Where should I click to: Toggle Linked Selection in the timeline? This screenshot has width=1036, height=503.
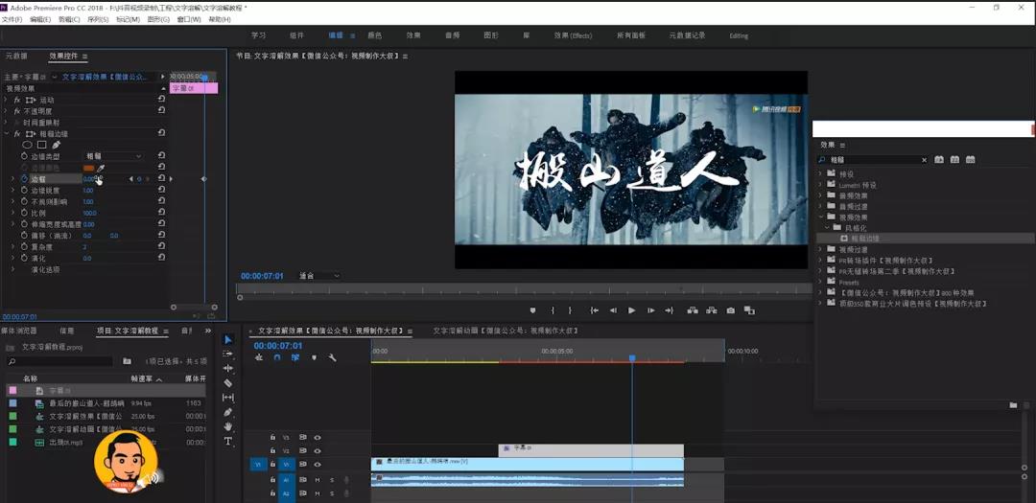295,357
